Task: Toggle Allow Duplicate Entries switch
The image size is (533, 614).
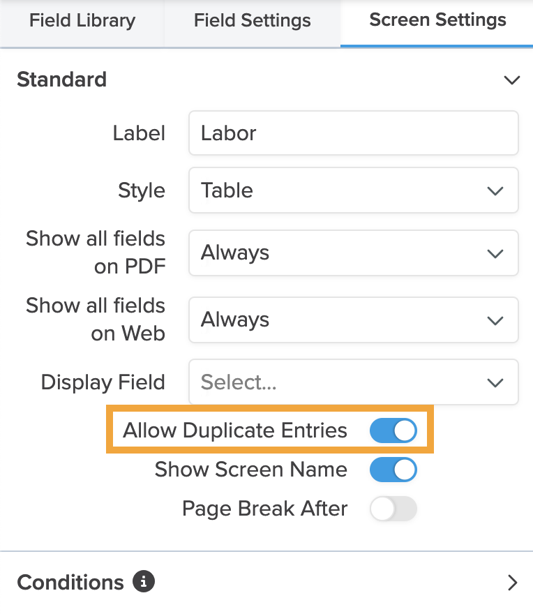Action: [393, 430]
